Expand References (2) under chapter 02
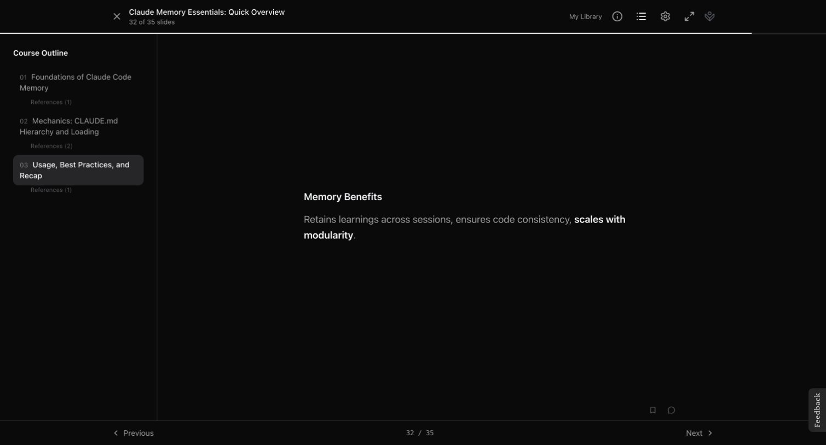This screenshot has width=826, height=445. click(51, 146)
